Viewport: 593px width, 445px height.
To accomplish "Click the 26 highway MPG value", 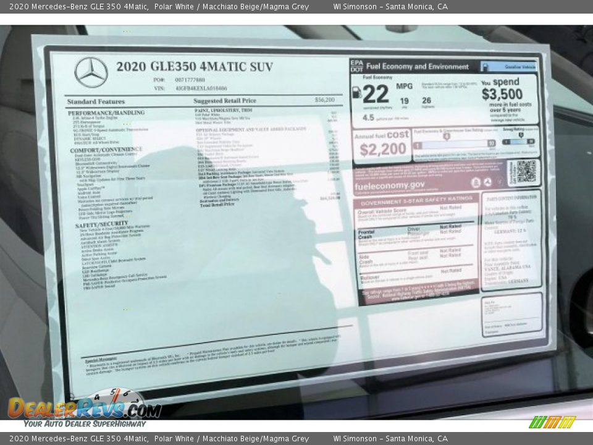I will pos(426,100).
